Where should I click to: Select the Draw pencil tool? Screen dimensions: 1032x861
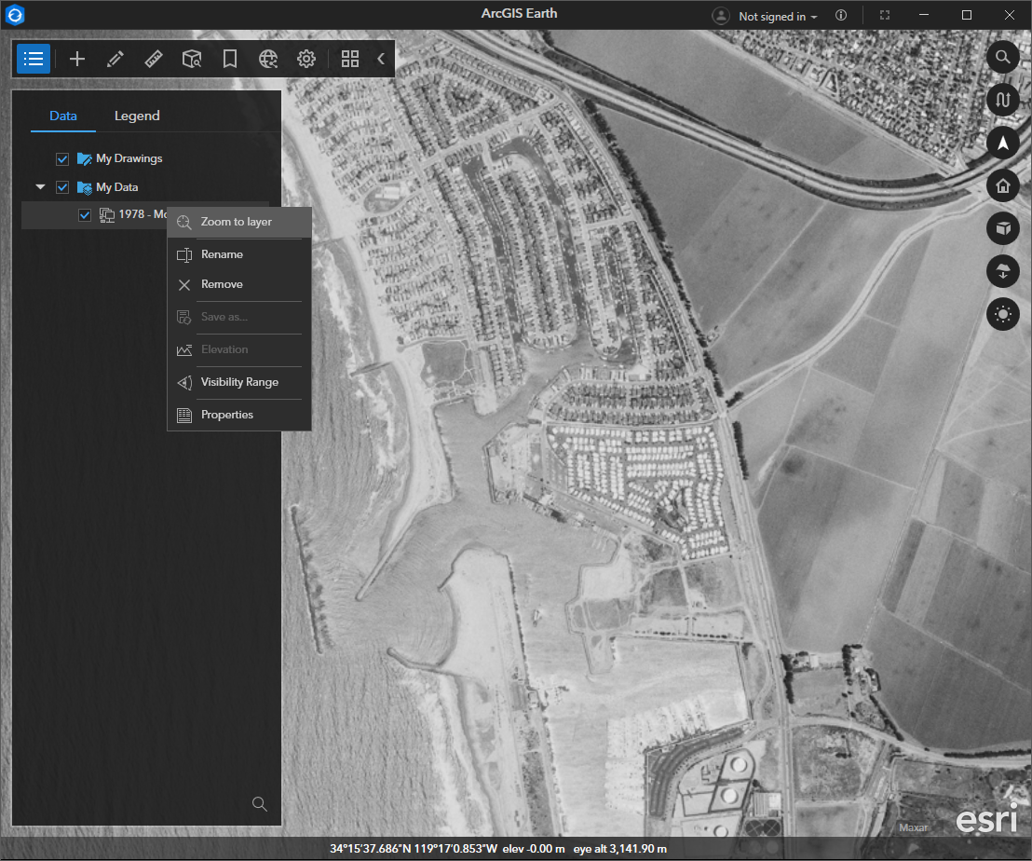(x=115, y=58)
